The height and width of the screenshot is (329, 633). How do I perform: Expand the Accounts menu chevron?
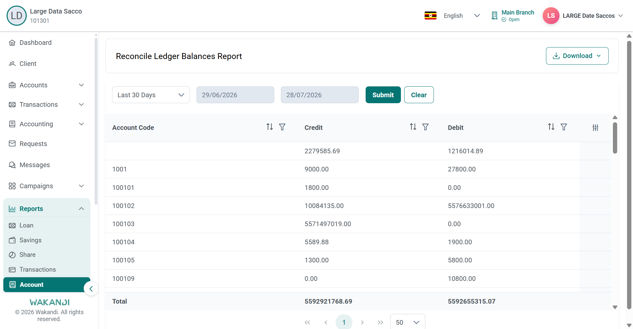(81, 85)
